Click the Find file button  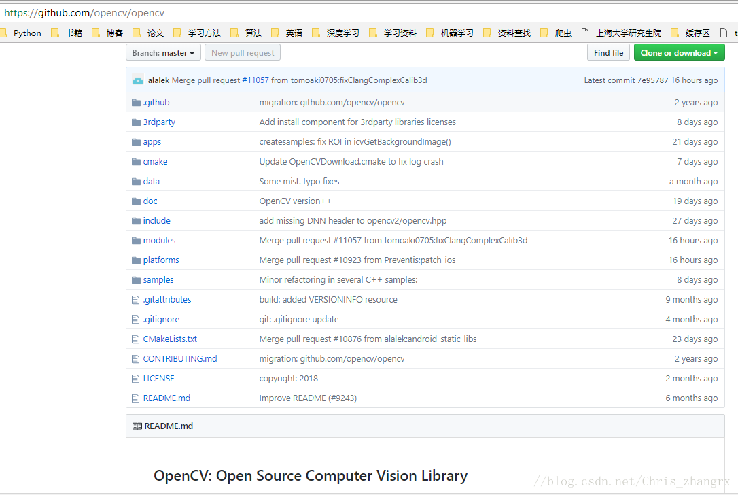608,53
